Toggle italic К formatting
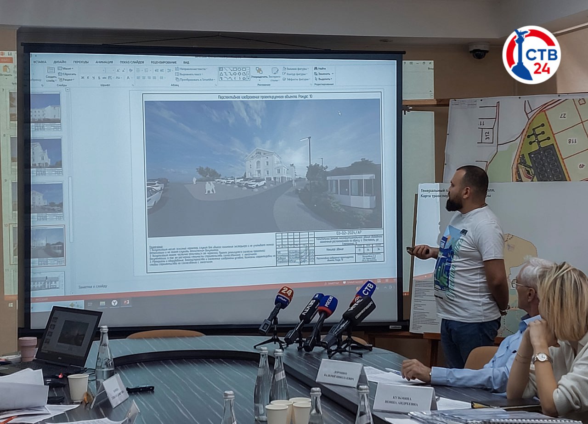This screenshot has width=588, height=424. (x=88, y=78)
